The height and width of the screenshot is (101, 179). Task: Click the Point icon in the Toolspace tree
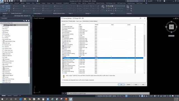pyautogui.click(x=4, y=29)
